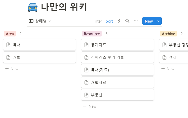The height and width of the screenshot is (118, 188).
Task: Open the dropdown arrow next to New
Action: 158,21
